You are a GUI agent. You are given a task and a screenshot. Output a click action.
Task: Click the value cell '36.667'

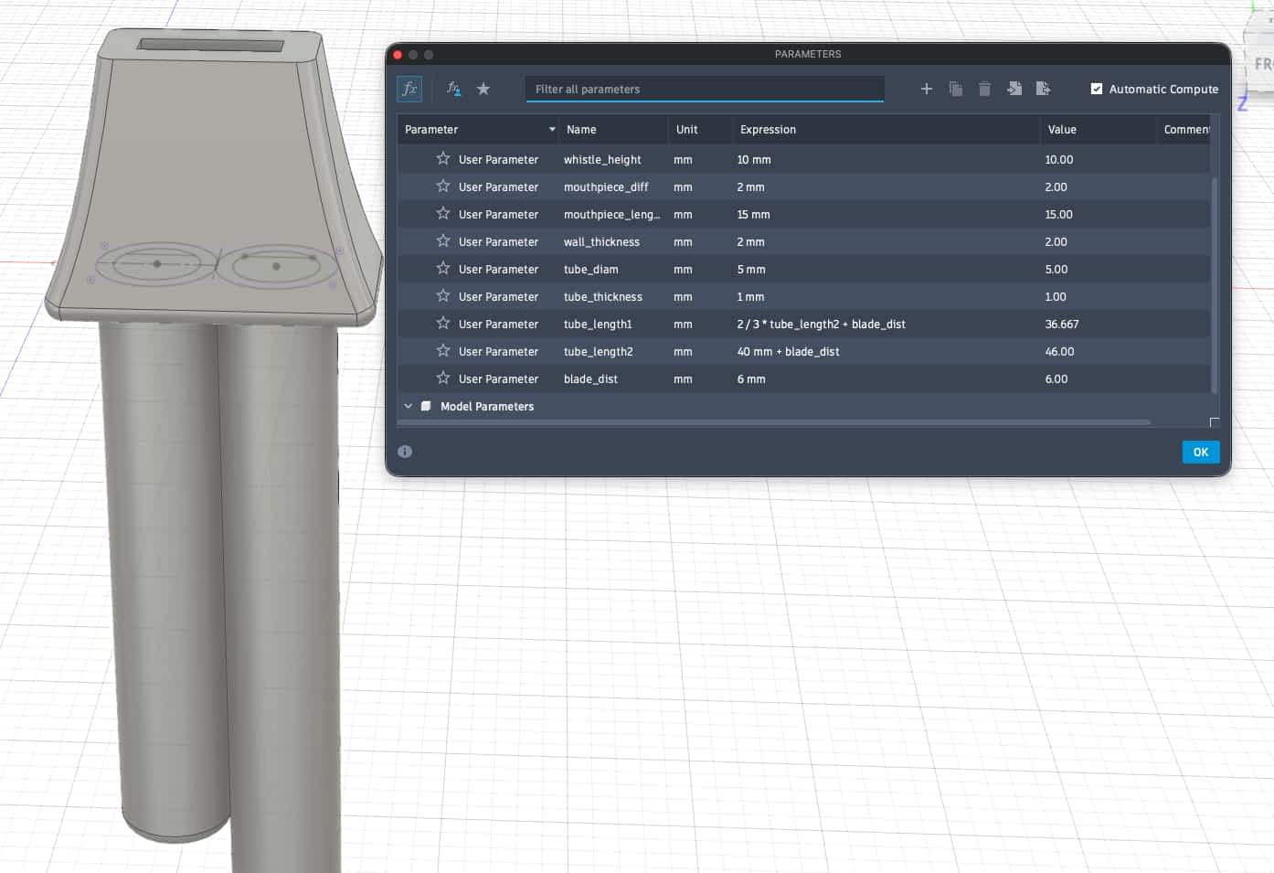click(x=1062, y=325)
